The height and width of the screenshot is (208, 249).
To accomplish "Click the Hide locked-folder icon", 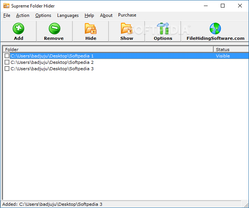I will tap(91, 29).
